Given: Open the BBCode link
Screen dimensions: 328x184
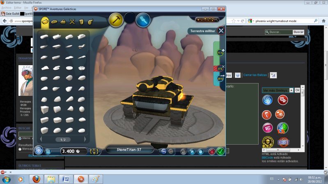Looking at the screenshot, I should point(267,158).
